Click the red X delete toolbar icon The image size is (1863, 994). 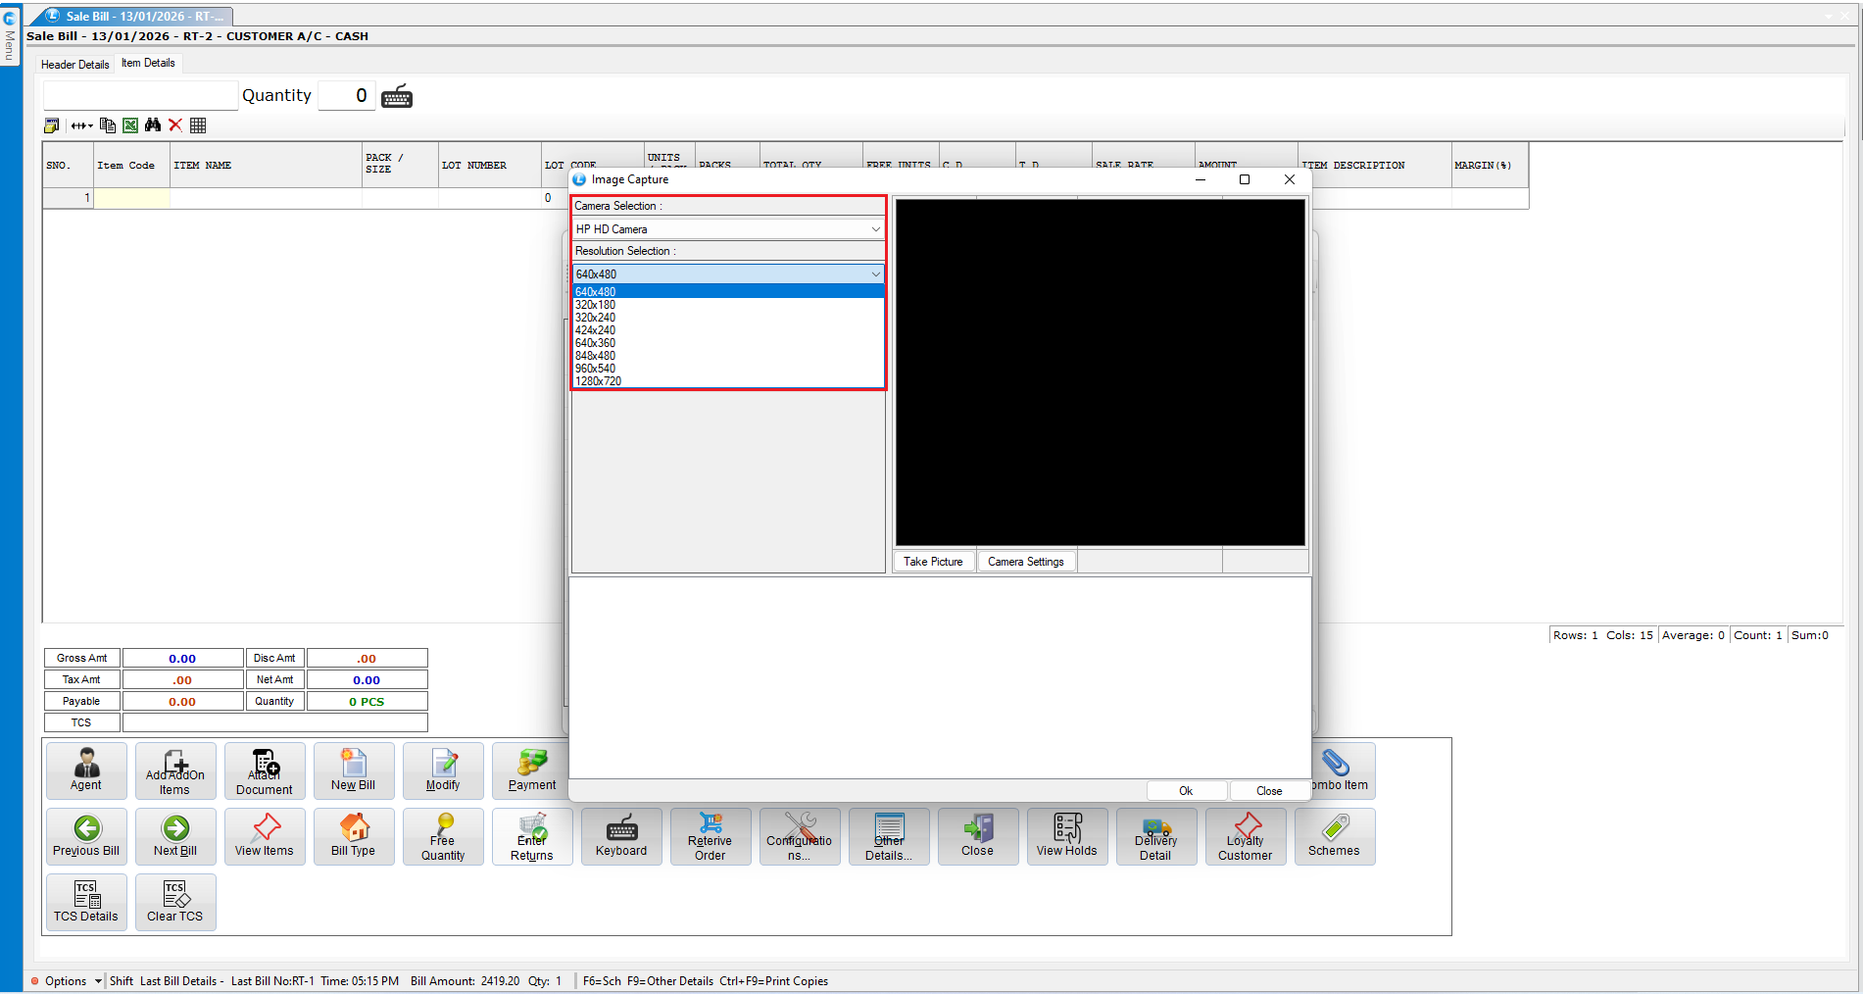pyautogui.click(x=175, y=125)
